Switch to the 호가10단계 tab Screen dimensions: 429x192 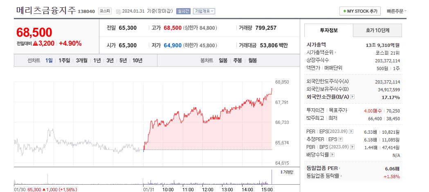[x=377, y=30]
